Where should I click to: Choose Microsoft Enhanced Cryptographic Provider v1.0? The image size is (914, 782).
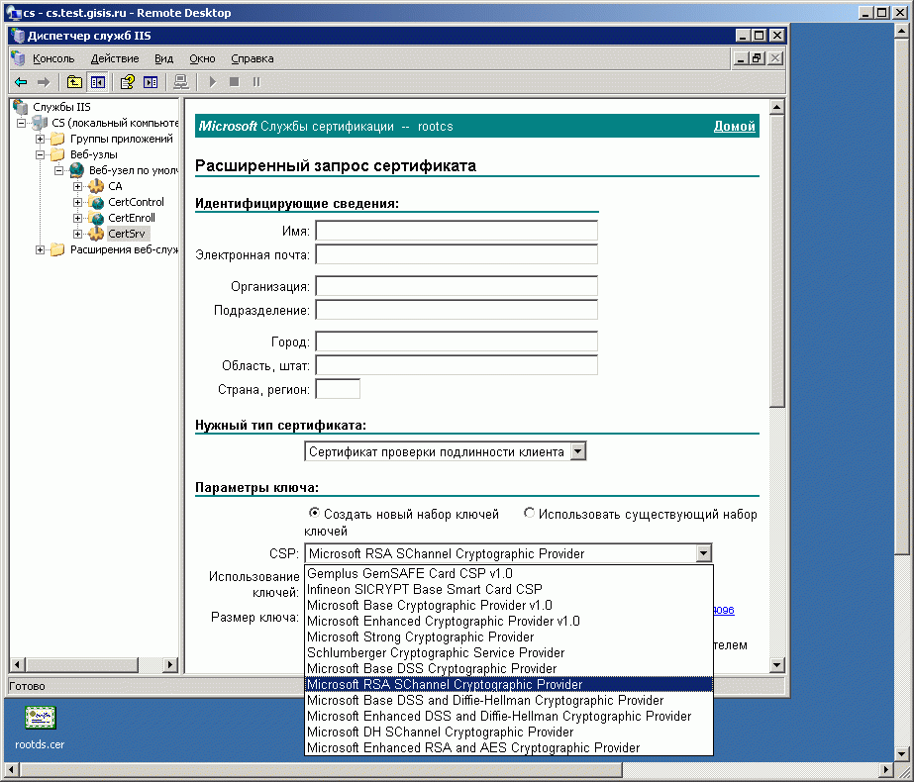509,621
